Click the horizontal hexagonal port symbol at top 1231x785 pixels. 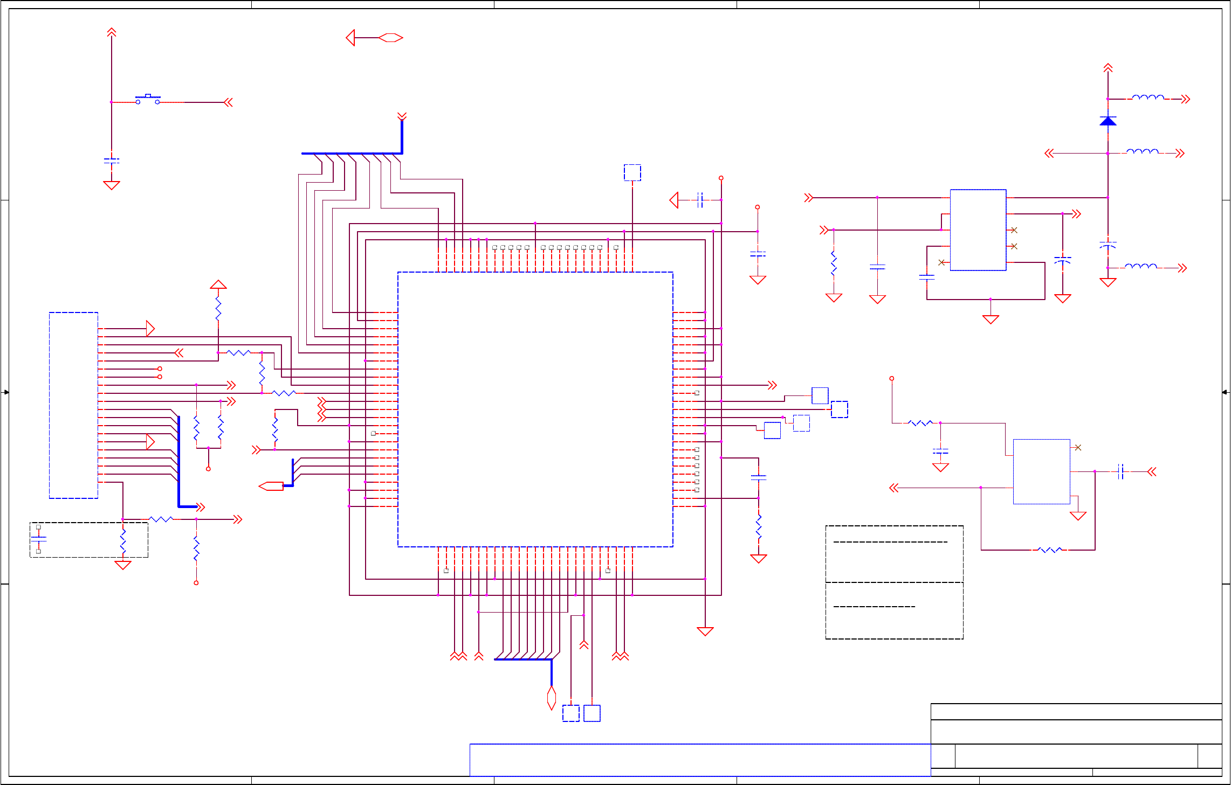pos(391,38)
